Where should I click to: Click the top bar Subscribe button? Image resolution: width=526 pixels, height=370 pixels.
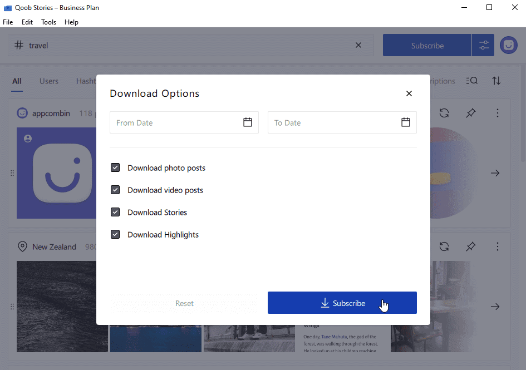pos(427,45)
